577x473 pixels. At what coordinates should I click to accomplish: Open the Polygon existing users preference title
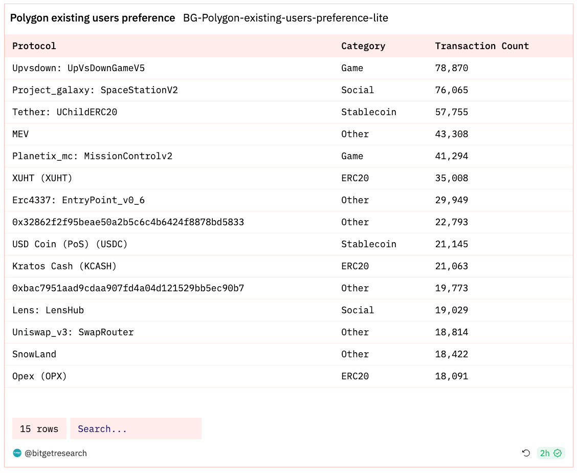(93, 18)
